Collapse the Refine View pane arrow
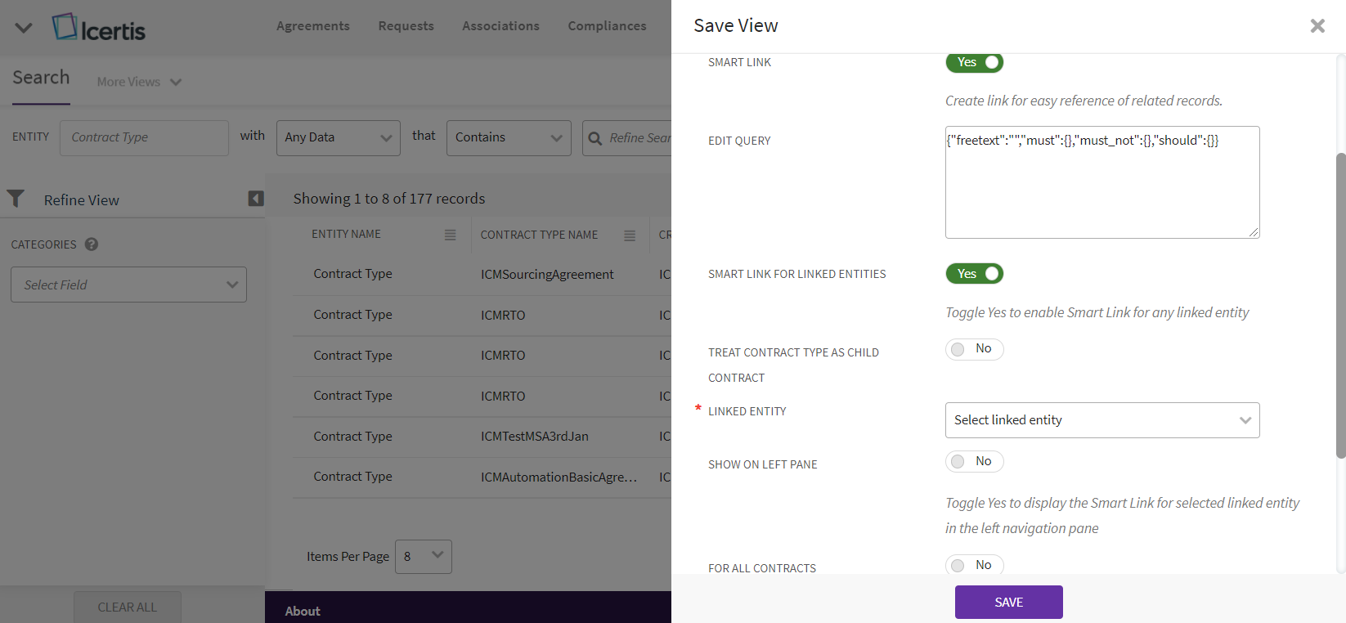Viewport: 1346px width, 623px height. coord(256,199)
